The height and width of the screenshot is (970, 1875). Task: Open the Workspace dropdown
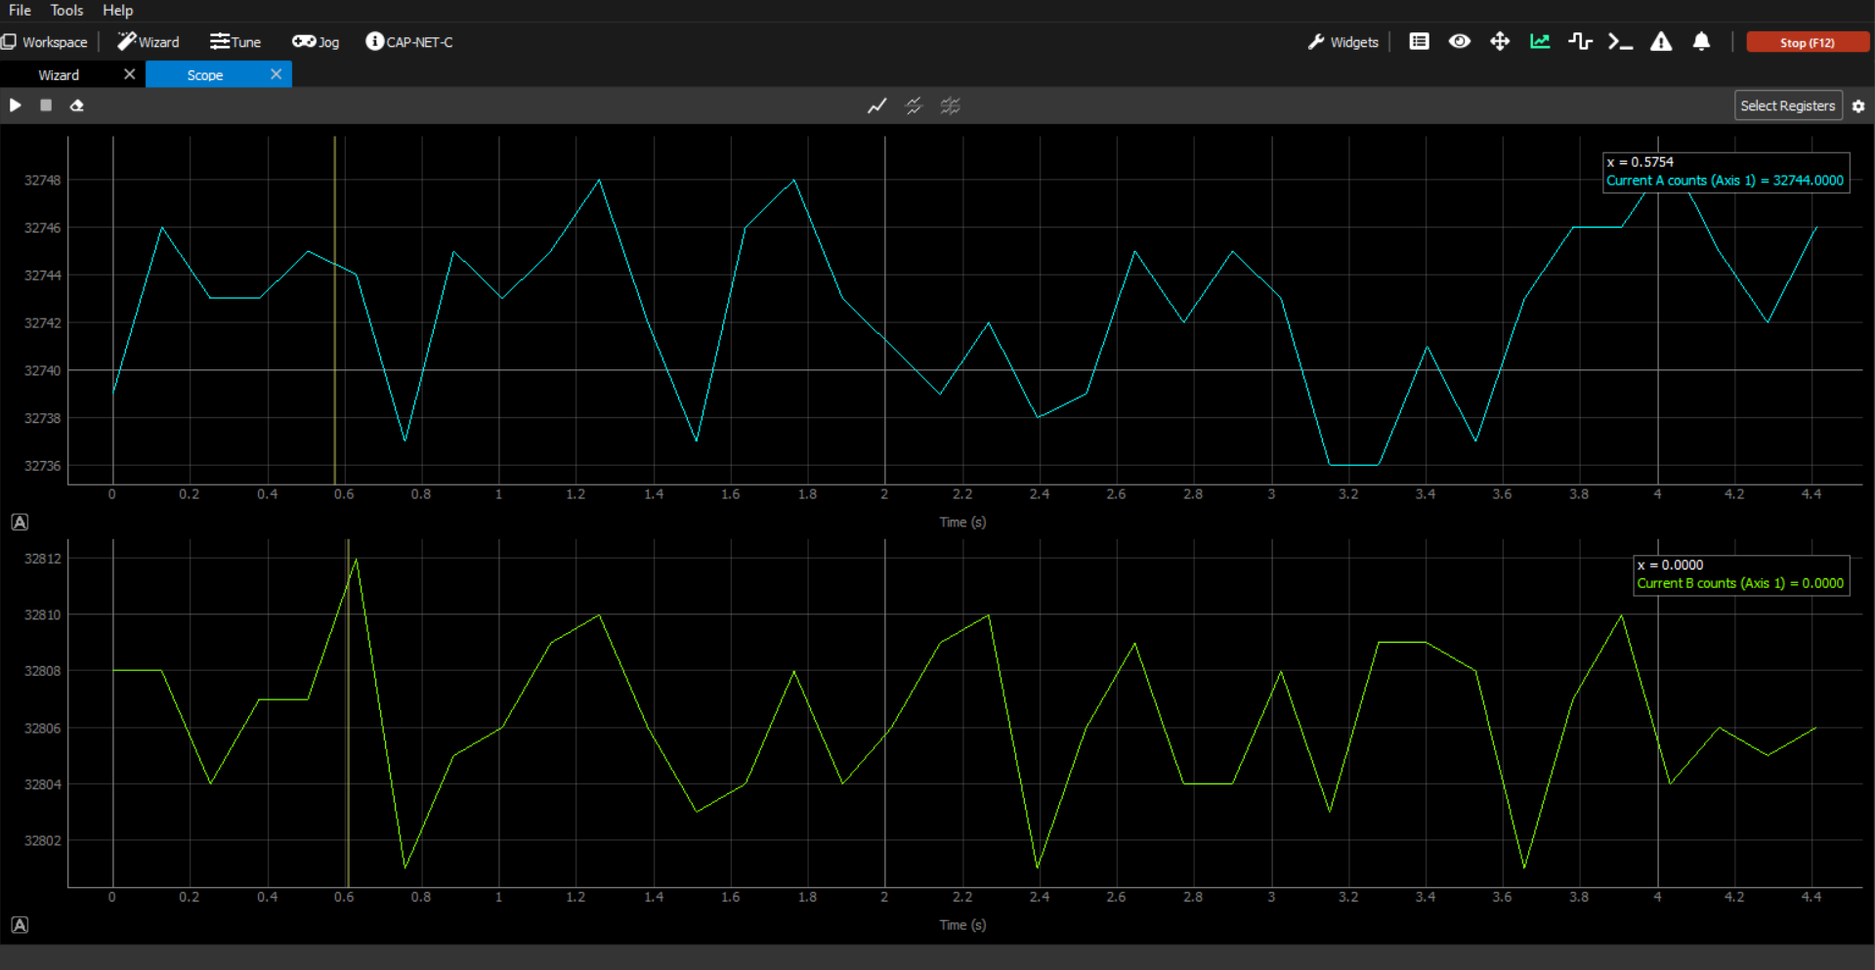click(x=45, y=42)
